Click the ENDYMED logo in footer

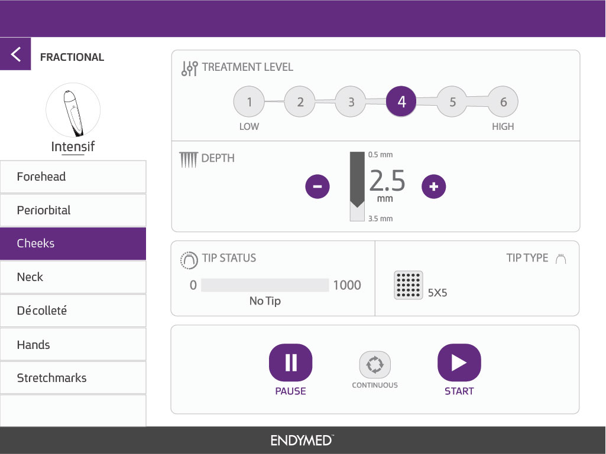[302, 440]
